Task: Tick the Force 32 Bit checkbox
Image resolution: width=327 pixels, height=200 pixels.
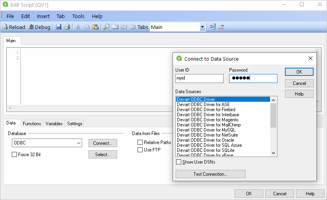Action: 15,155
